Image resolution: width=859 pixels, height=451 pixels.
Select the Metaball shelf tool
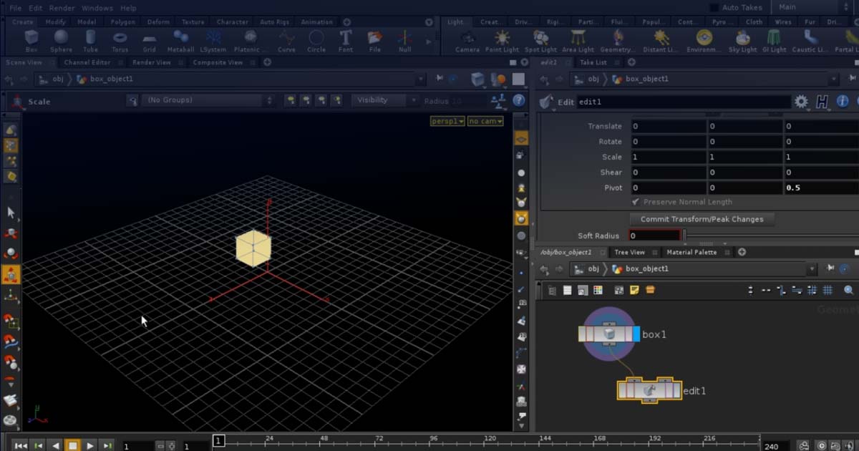tap(180, 41)
